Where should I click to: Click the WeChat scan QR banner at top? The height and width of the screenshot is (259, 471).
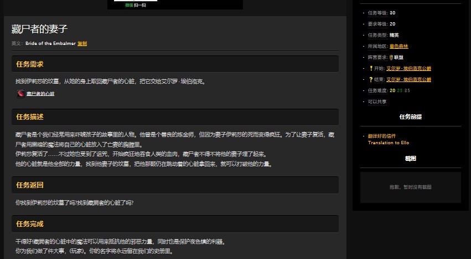pyautogui.click(x=175, y=4)
